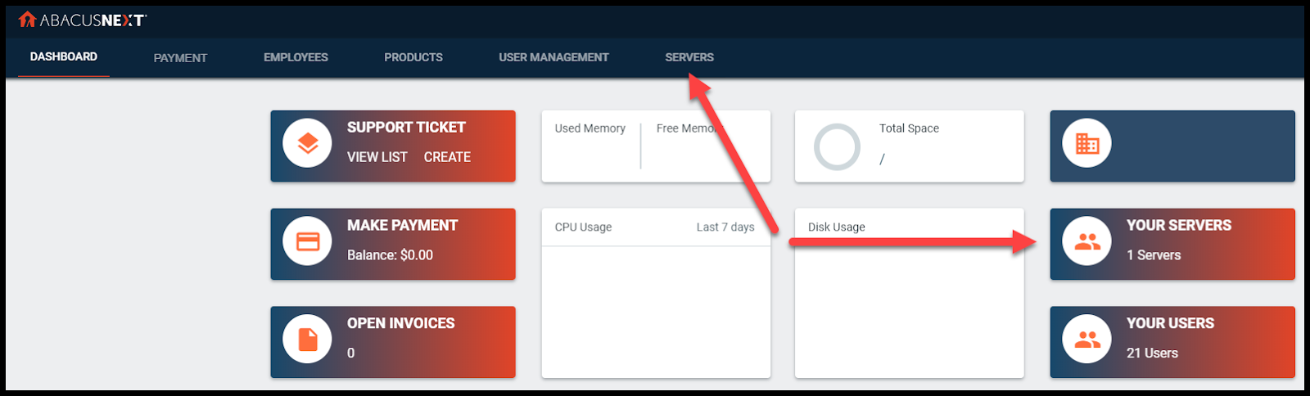Click the building icon in top-right card
The image size is (1310, 396).
click(x=1087, y=143)
